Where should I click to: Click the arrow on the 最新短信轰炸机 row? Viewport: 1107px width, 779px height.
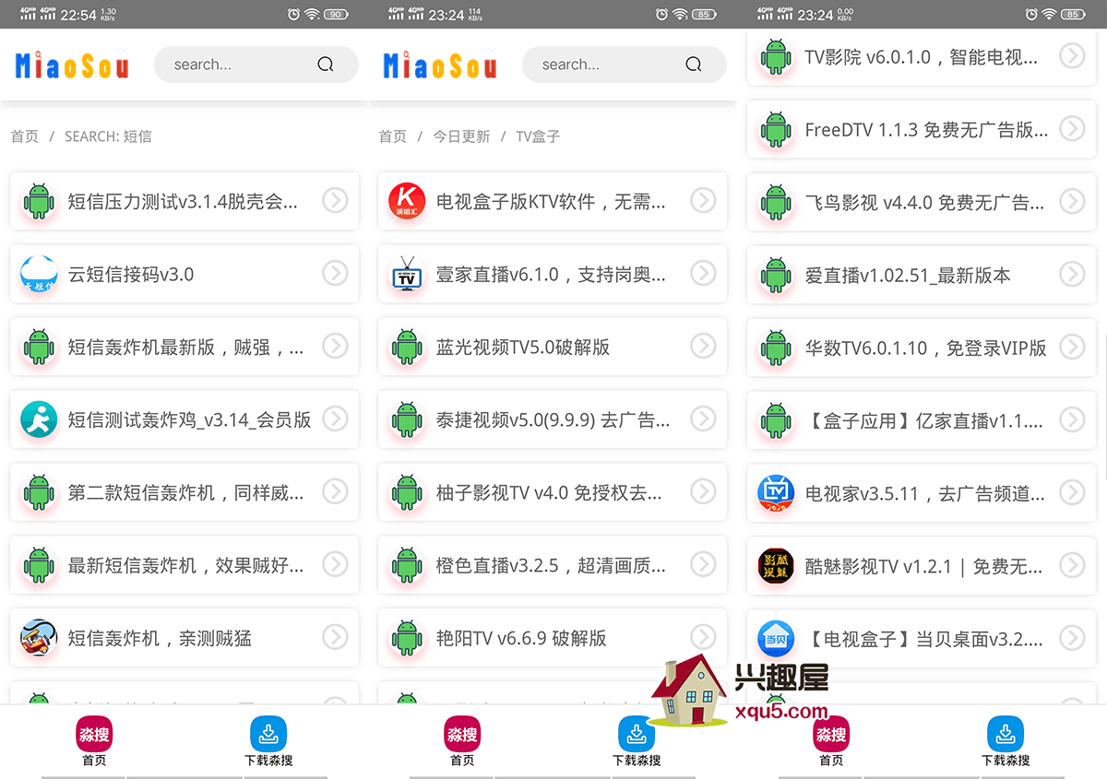pyautogui.click(x=335, y=564)
